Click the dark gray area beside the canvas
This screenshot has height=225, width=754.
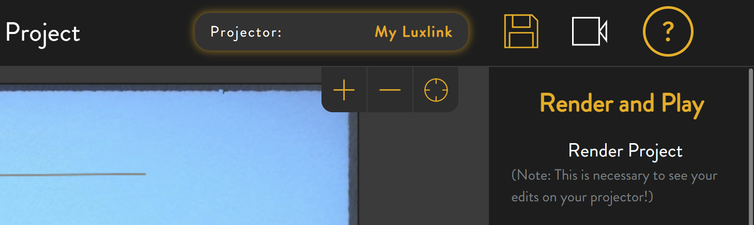coord(423,170)
